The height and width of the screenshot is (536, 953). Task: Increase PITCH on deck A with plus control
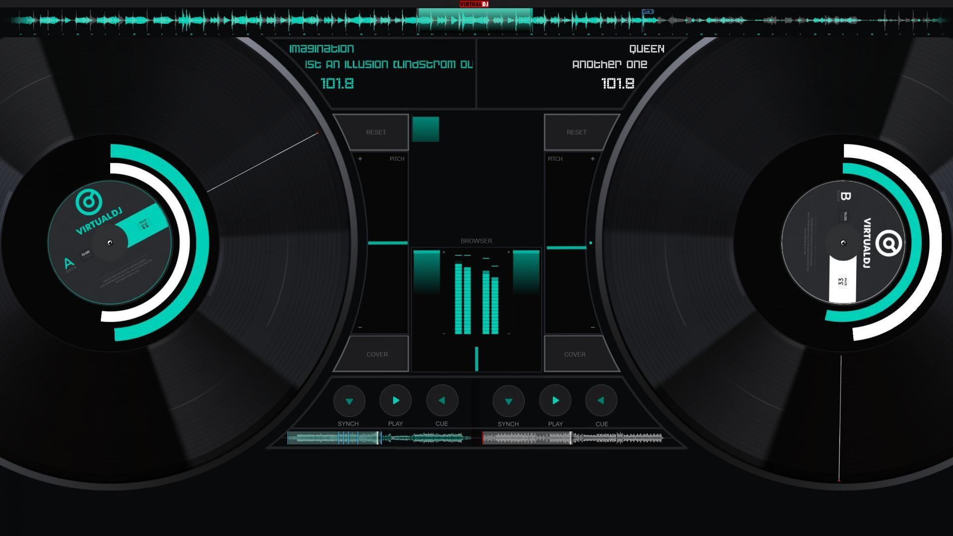click(360, 159)
